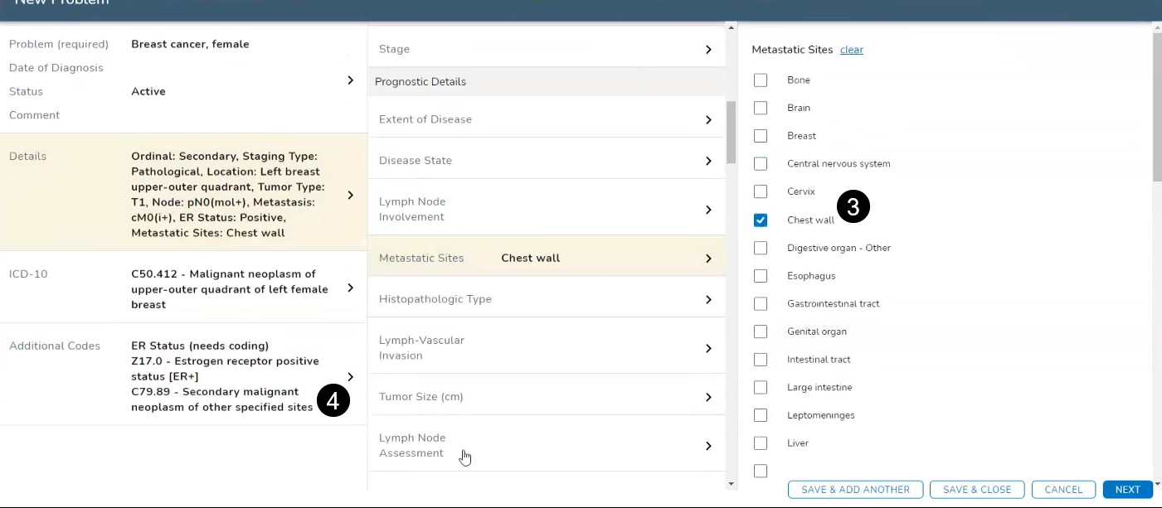Expand the Details section
The height and width of the screenshot is (508, 1162).
coord(350,195)
